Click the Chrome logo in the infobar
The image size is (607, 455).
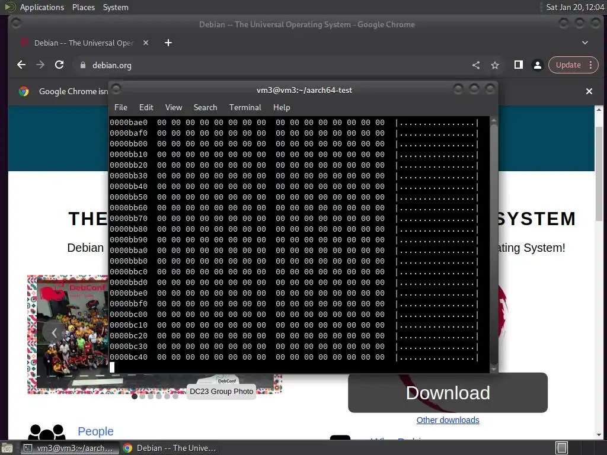coord(24,91)
